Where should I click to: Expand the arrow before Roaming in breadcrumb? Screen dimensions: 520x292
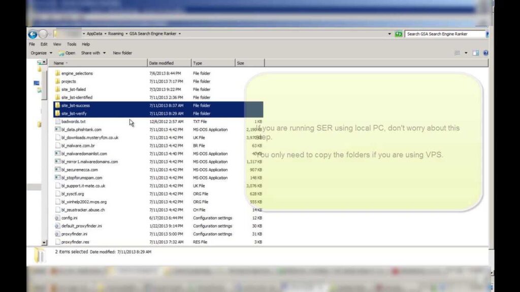pos(105,34)
